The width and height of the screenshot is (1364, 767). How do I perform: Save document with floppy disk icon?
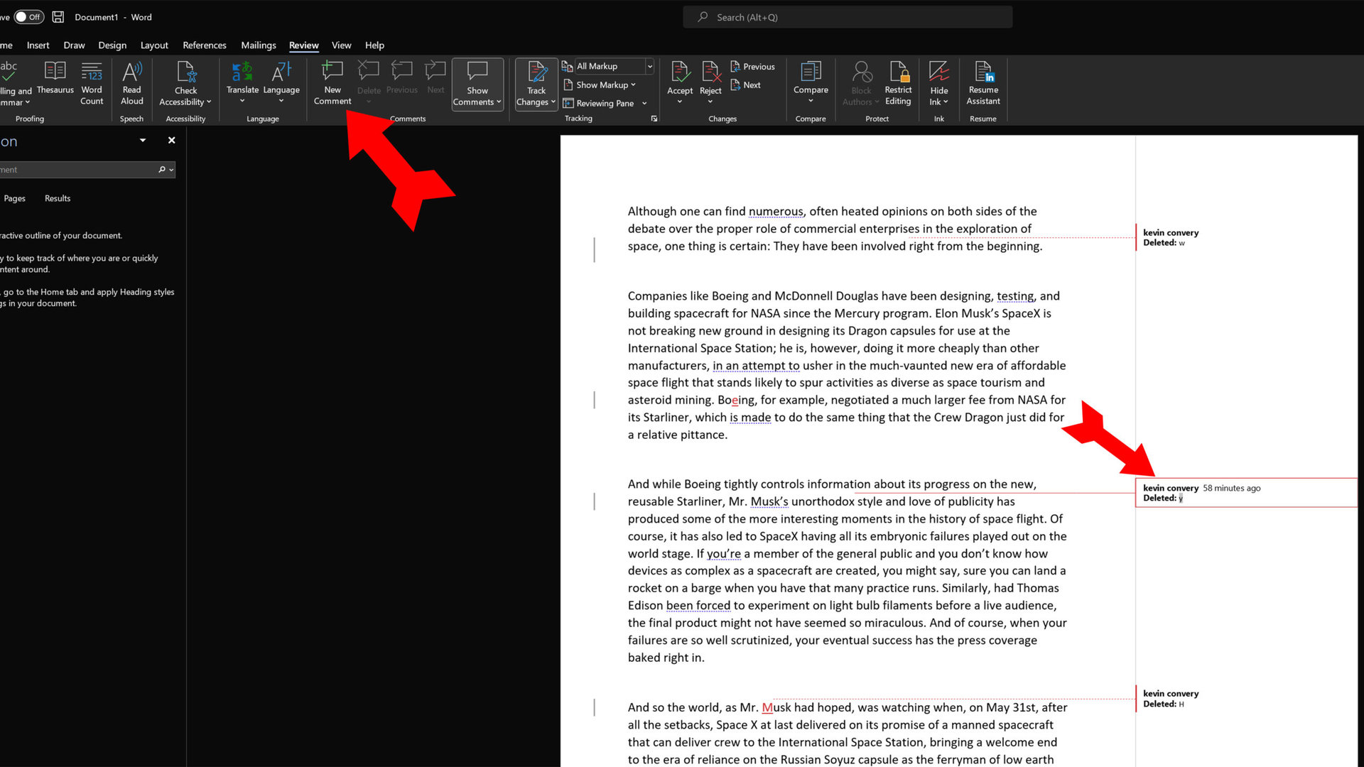point(58,17)
